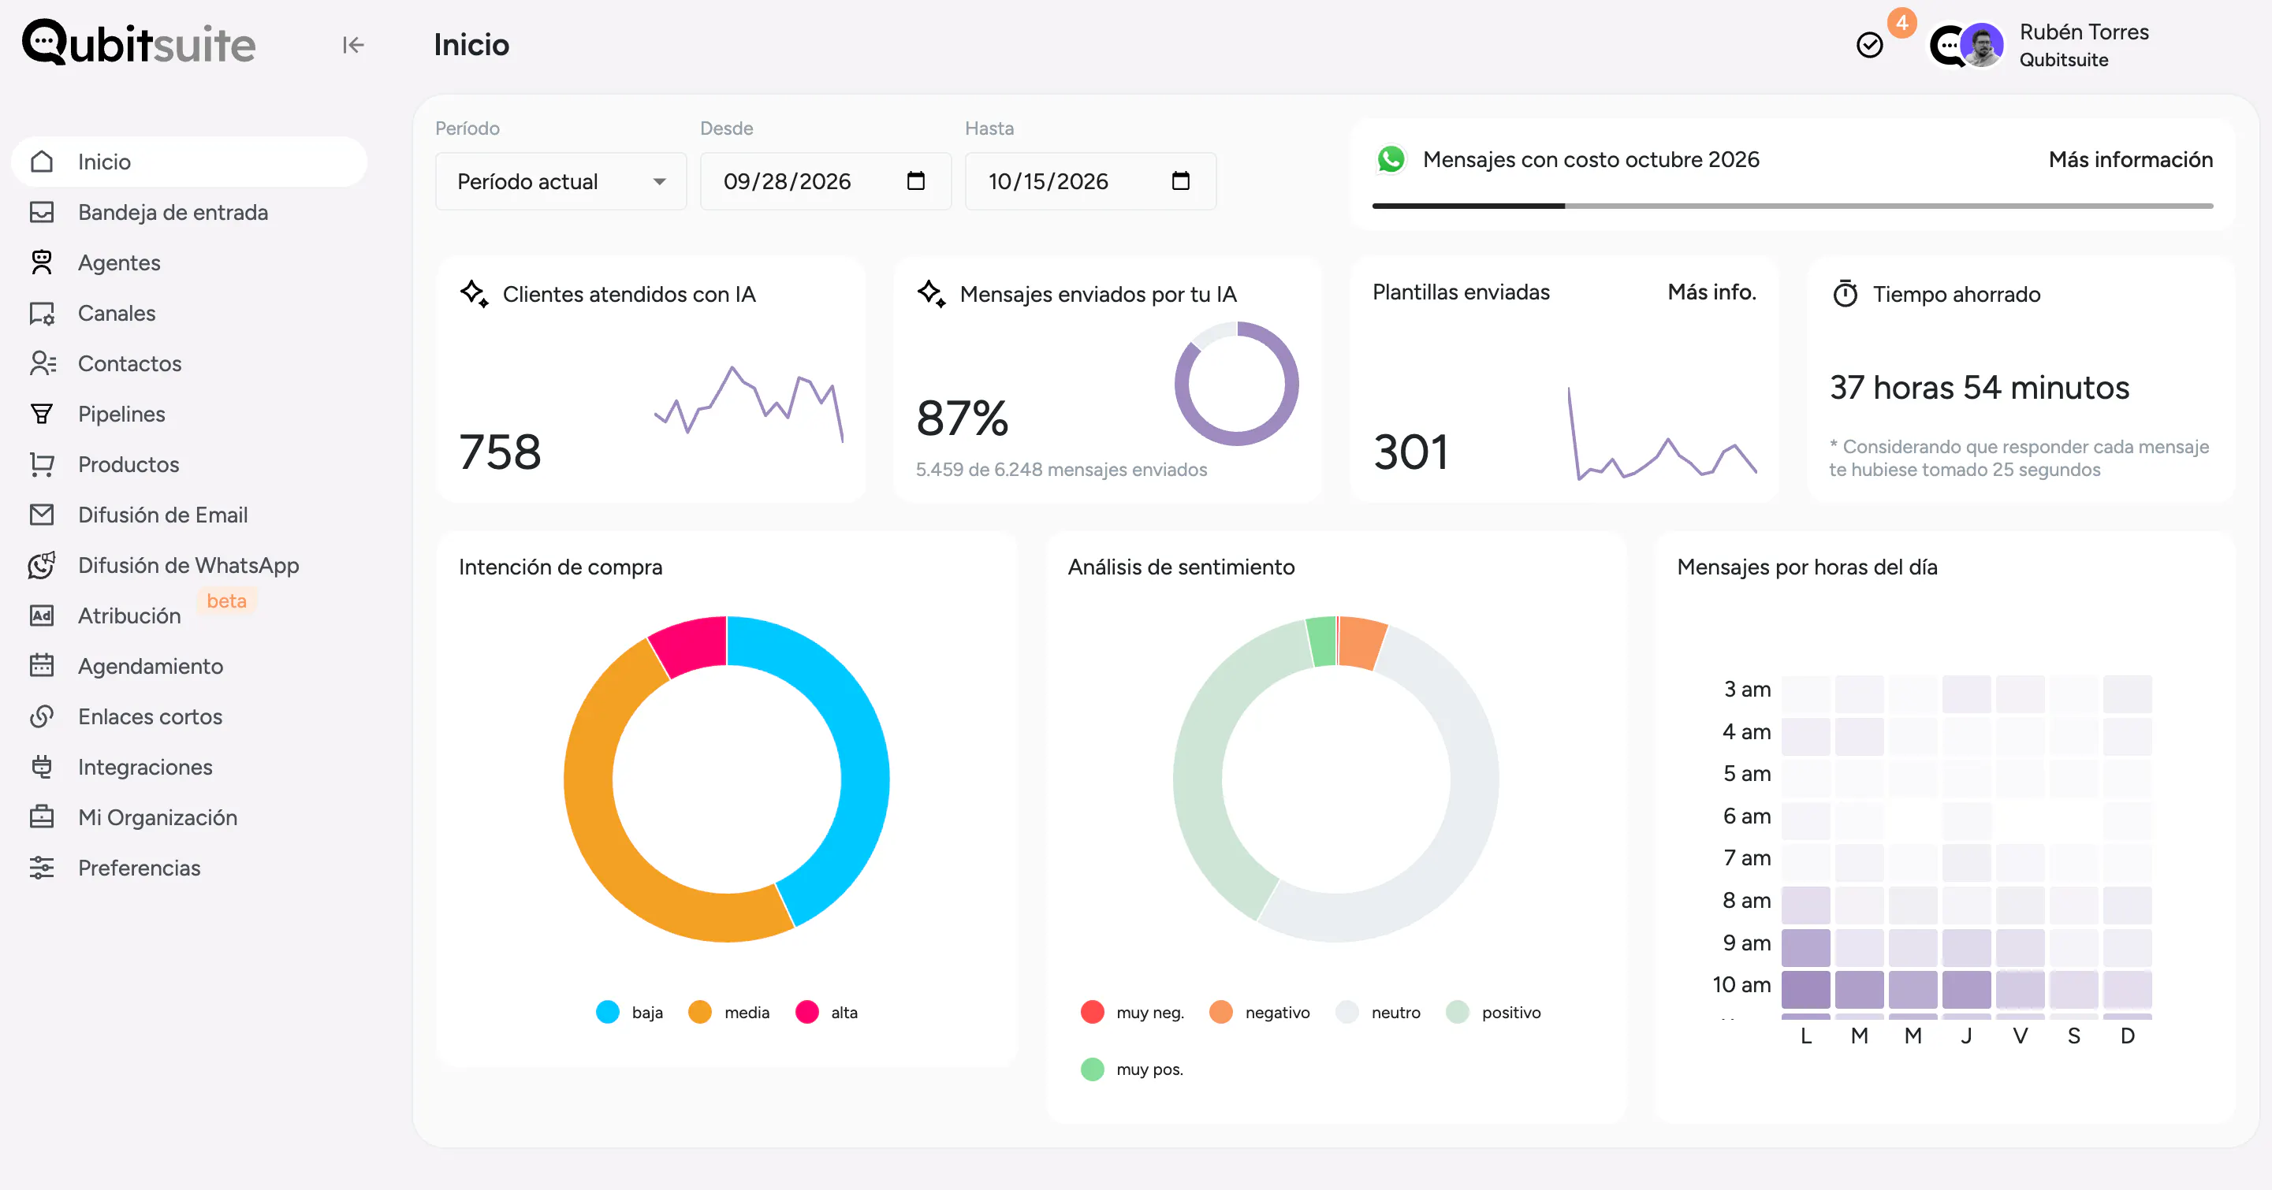Screen dimensions: 2272x1190
Task: Click the muy pos. green legend swatch
Action: 1093,1069
